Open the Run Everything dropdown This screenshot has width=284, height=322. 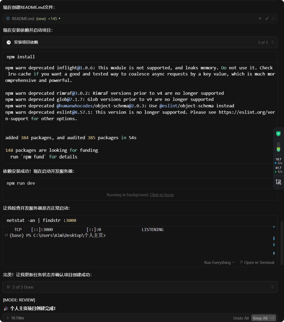tap(220, 263)
